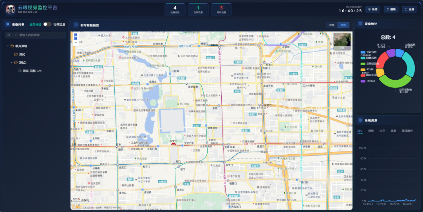The height and width of the screenshot is (212, 423).
Task: Click the 建国门 station map label
Action: [x=260, y=147]
